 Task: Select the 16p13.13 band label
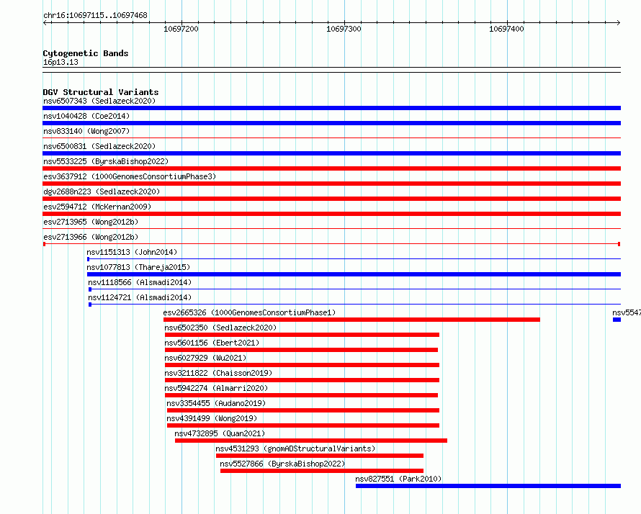60,62
